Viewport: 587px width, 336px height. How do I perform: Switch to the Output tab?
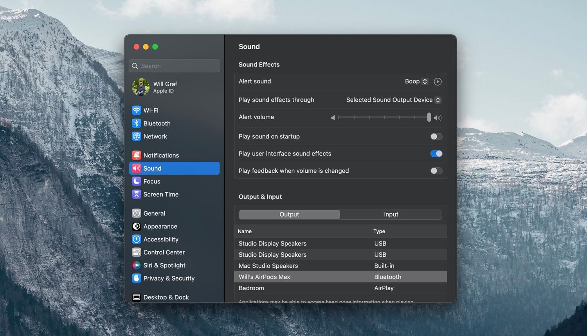tap(289, 214)
